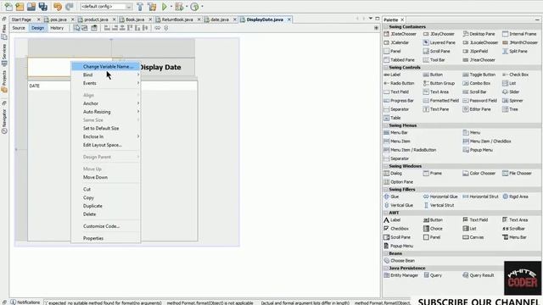Select Radio Button palette item
This screenshot has width=543, height=305.
click(399, 83)
